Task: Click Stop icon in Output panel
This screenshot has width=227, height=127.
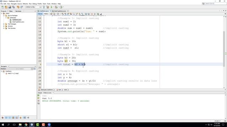Action: click(38, 101)
